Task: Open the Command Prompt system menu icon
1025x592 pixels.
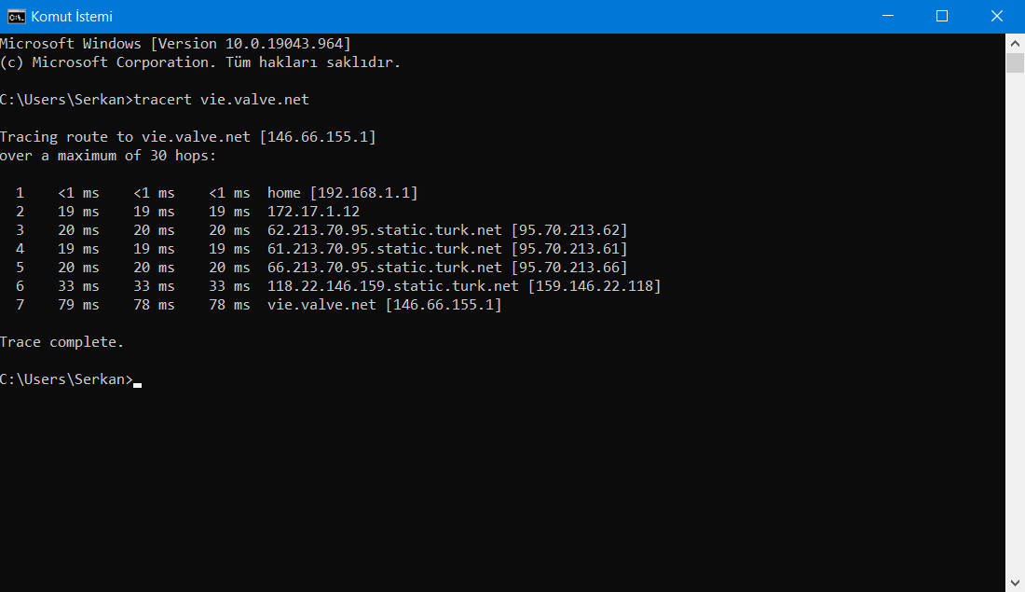Action: point(17,17)
